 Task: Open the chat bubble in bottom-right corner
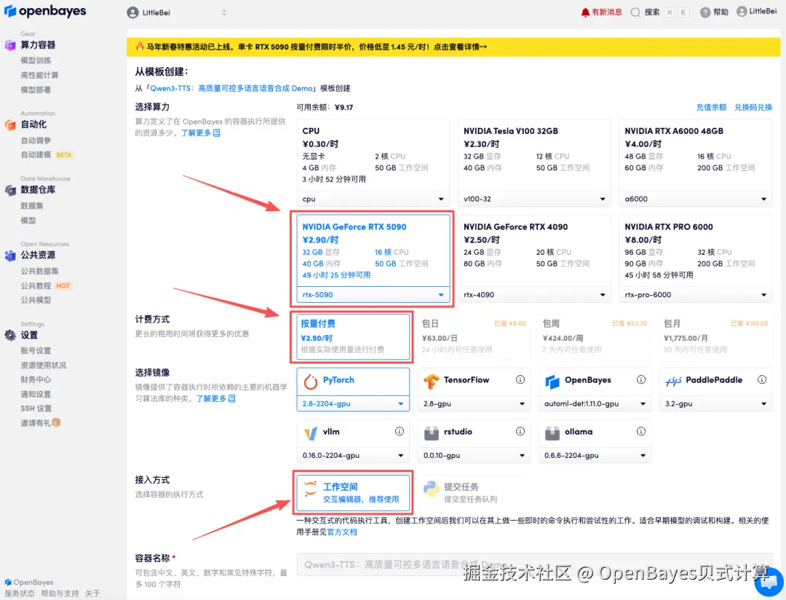click(769, 582)
